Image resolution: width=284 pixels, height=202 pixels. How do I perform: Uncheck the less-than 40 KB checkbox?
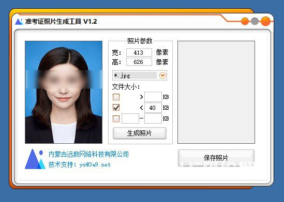pos(116,108)
